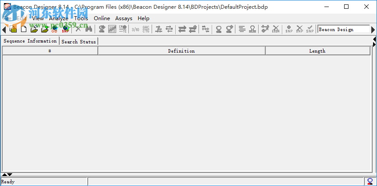Open the View menu

(38, 18)
